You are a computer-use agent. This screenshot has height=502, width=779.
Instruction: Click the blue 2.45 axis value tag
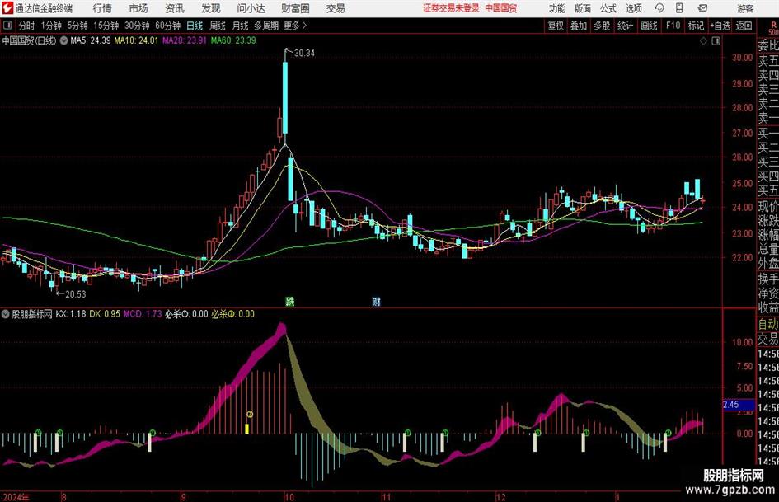(x=739, y=405)
